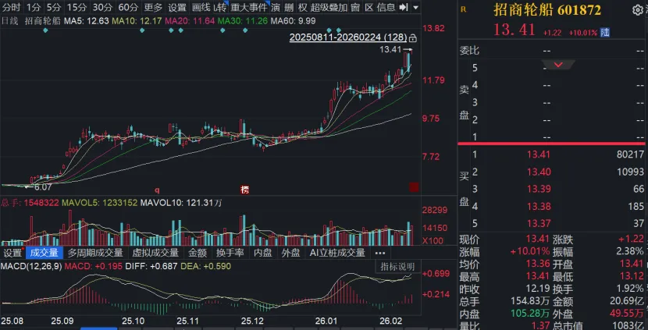Open the settings gear beside 招商轮船 601872
Viewport: 648px width, 330px height.
click(638, 10)
